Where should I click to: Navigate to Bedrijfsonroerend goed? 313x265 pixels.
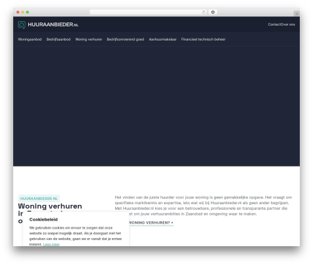125,39
